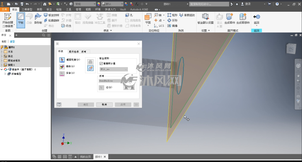Open the model browser hamburger menu
Image resolution: width=302 pixels, height=162 pixels.
tap(49, 35)
